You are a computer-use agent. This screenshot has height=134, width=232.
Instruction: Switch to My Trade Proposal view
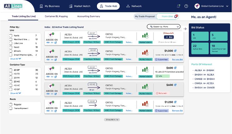[x=145, y=17]
